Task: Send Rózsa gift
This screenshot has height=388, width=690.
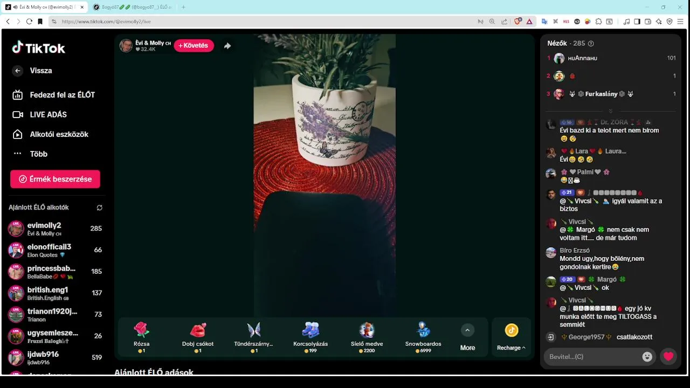Action: pyautogui.click(x=142, y=337)
